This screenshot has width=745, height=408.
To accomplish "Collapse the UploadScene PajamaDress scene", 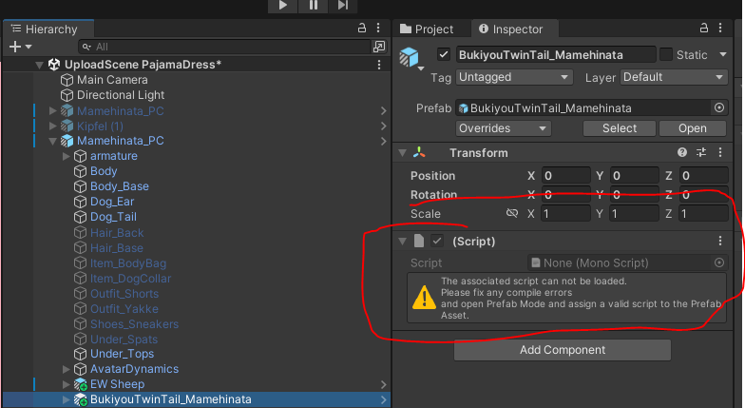I will pyautogui.click(x=40, y=65).
